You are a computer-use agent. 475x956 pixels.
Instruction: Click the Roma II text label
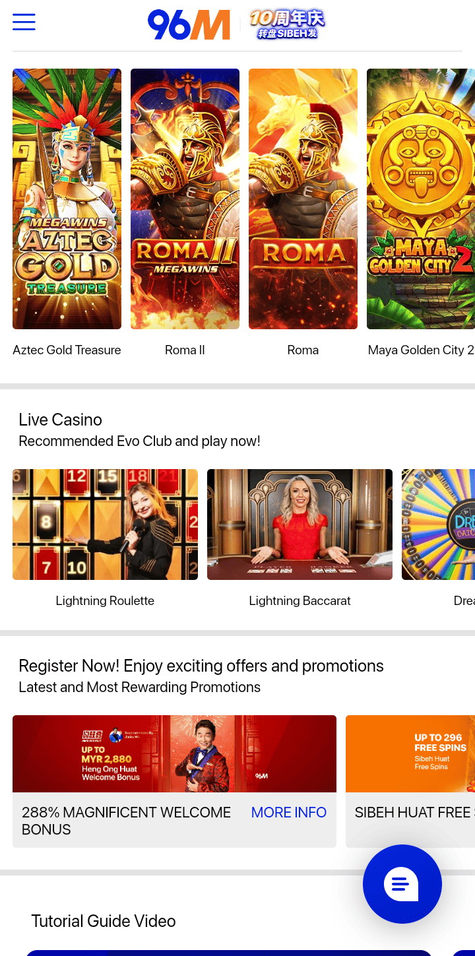click(185, 350)
